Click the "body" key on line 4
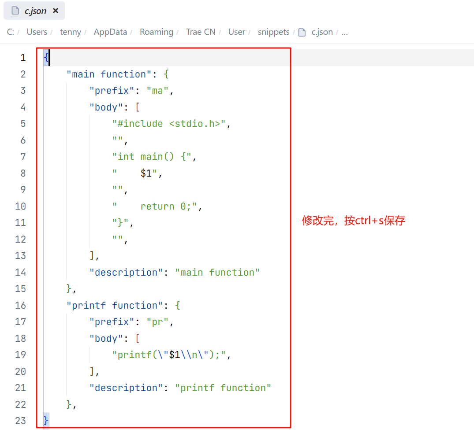The width and height of the screenshot is (474, 432). click(x=106, y=107)
